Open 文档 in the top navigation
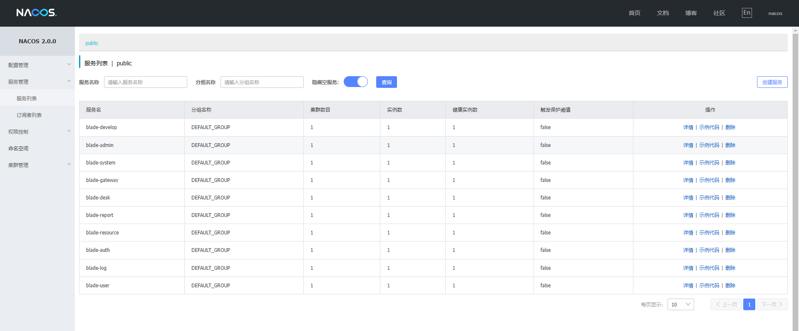Screen dimensions: 799x331 click(663, 13)
